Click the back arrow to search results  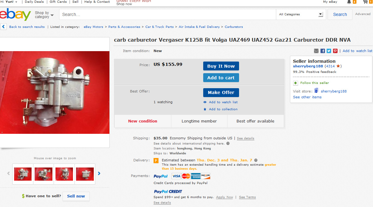point(3,27)
